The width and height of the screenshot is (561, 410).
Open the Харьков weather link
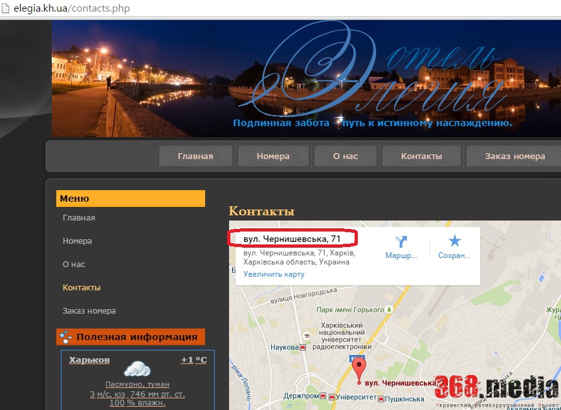click(x=89, y=360)
